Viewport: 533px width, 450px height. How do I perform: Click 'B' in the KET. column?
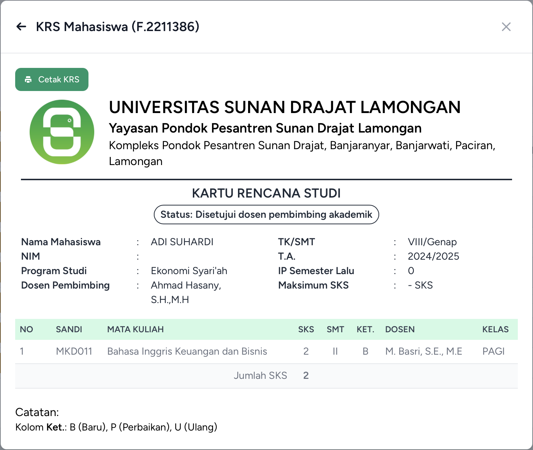point(365,351)
